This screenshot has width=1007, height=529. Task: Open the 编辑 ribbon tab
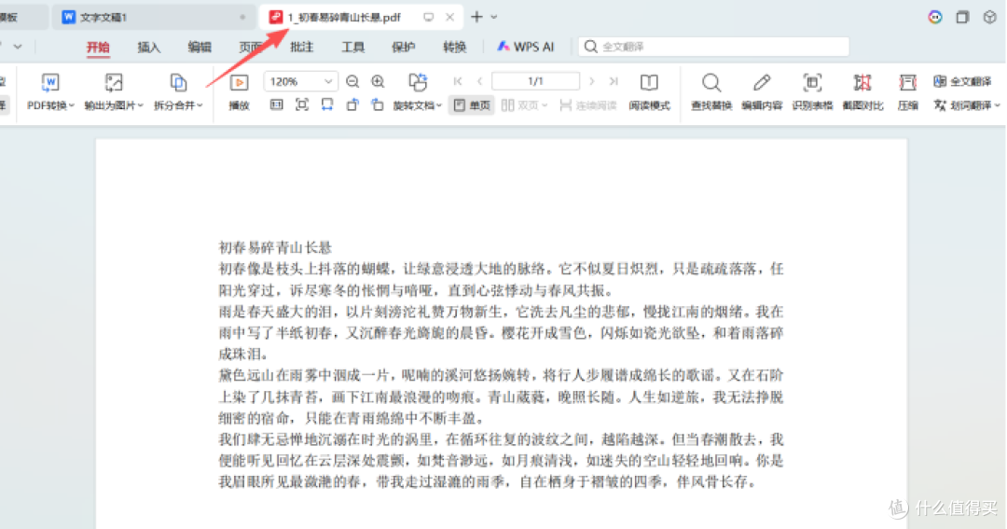click(x=200, y=47)
